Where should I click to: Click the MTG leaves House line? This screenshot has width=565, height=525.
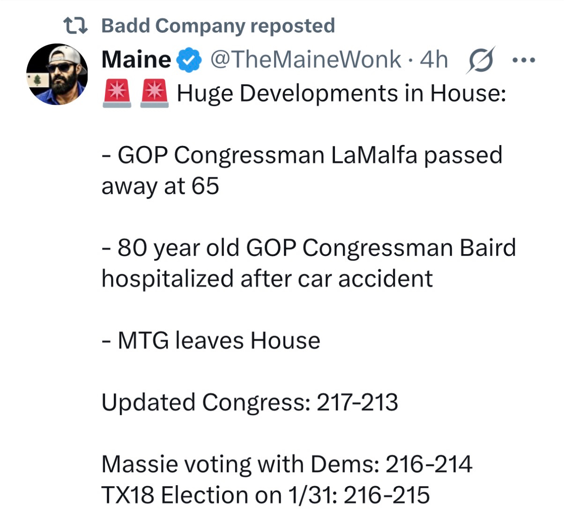(x=211, y=340)
